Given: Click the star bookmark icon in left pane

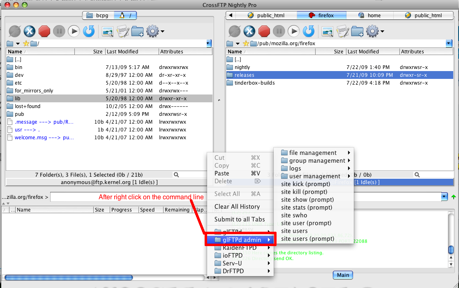Looking at the screenshot, I should [x=26, y=44].
